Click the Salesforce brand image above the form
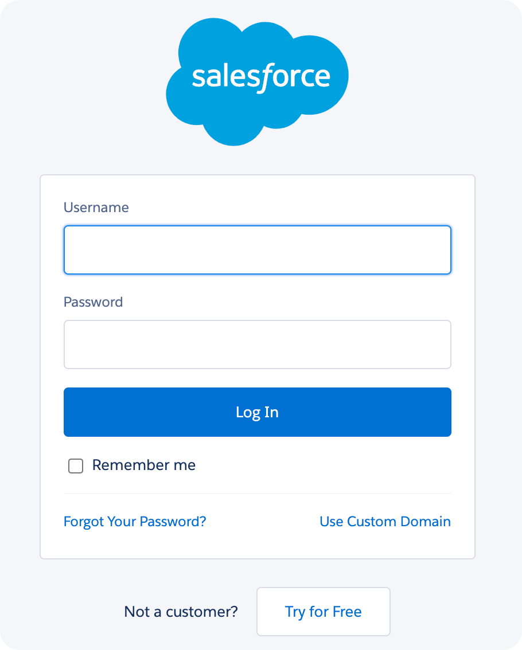Viewport: 522px width, 650px height. tap(258, 77)
